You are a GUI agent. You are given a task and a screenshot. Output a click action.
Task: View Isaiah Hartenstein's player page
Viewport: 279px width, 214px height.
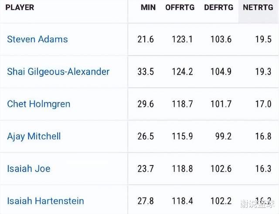point(45,201)
